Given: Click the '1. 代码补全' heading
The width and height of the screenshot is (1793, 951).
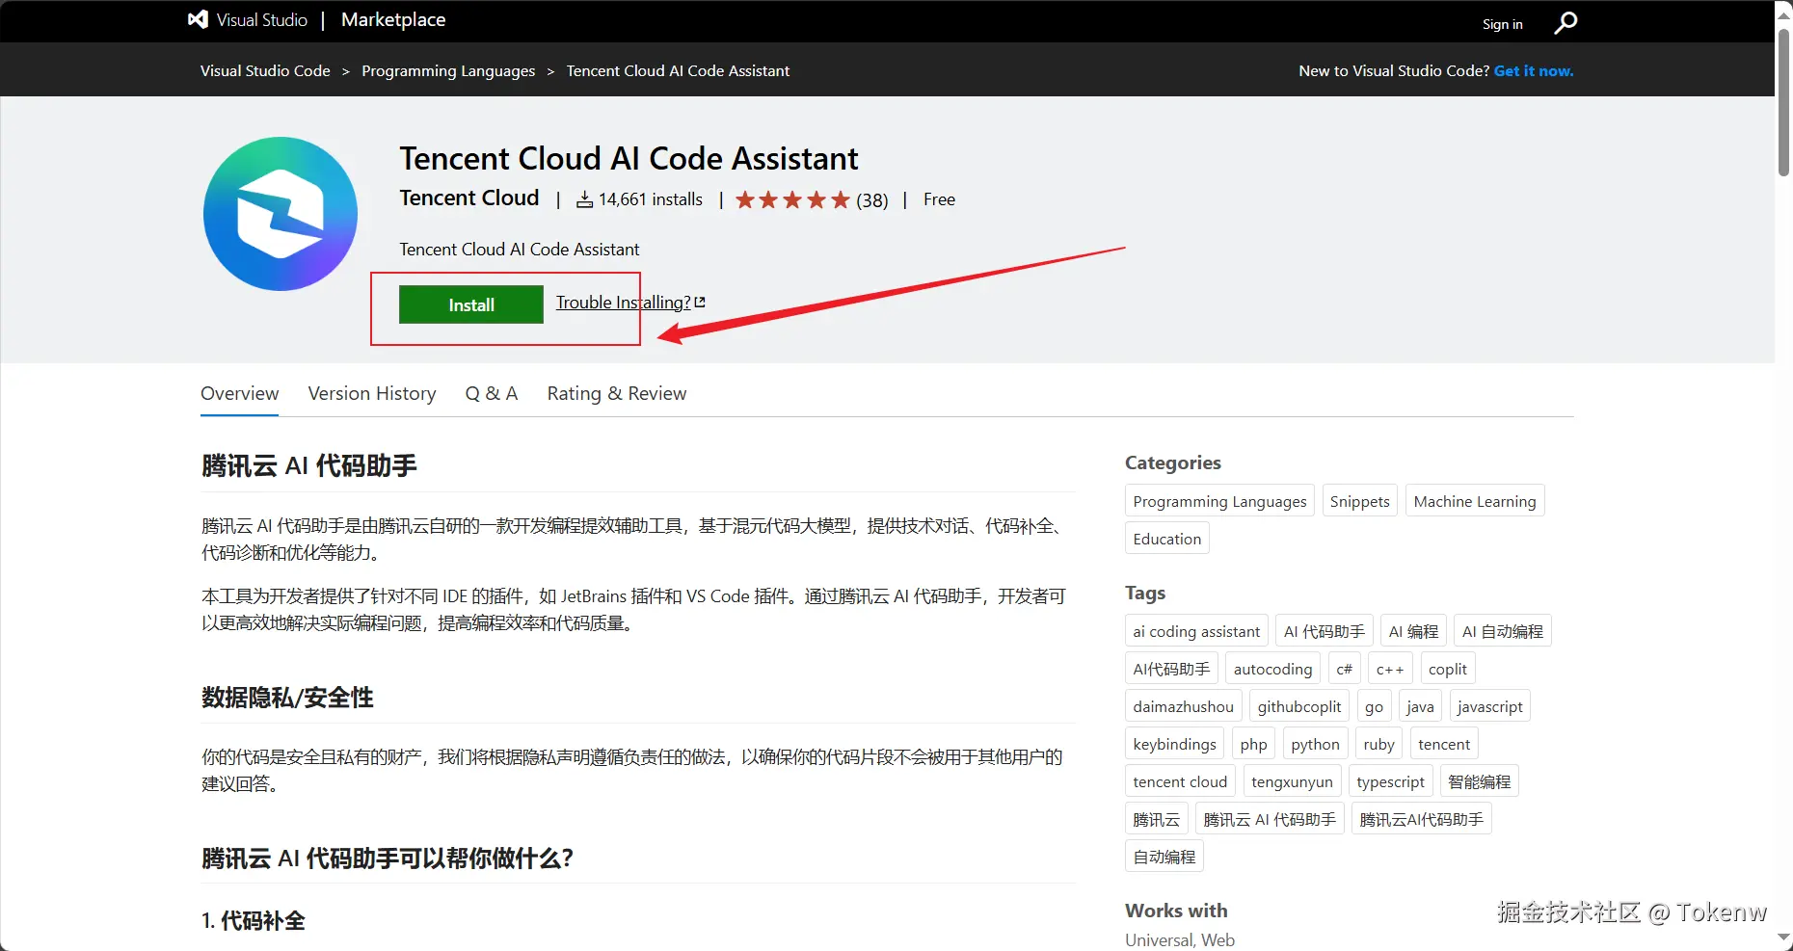Looking at the screenshot, I should click(x=254, y=921).
